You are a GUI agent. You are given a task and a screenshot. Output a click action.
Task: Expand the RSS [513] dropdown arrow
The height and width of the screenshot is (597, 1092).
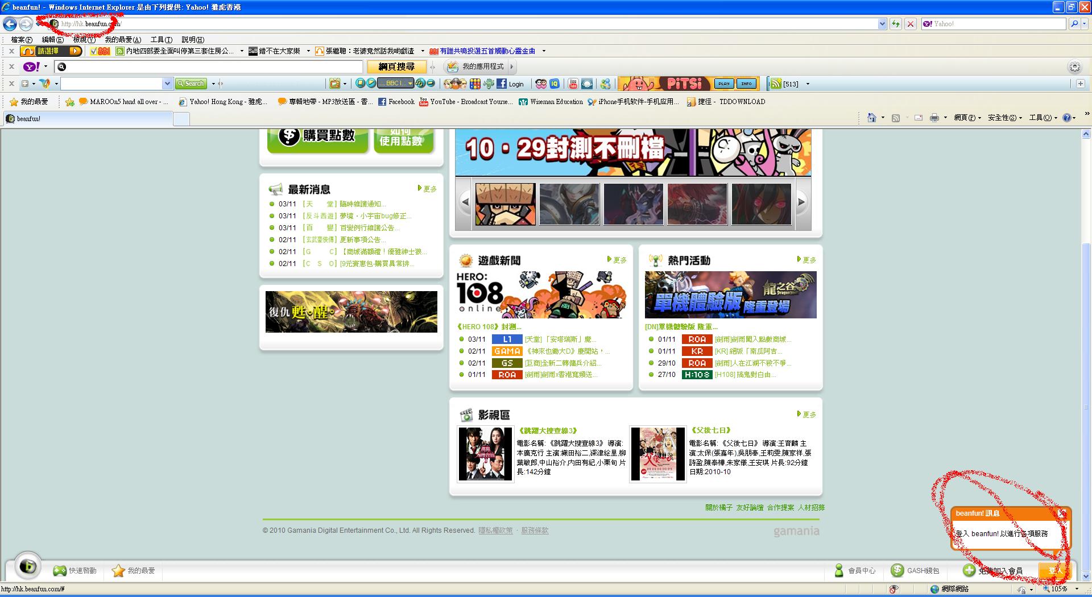808,84
